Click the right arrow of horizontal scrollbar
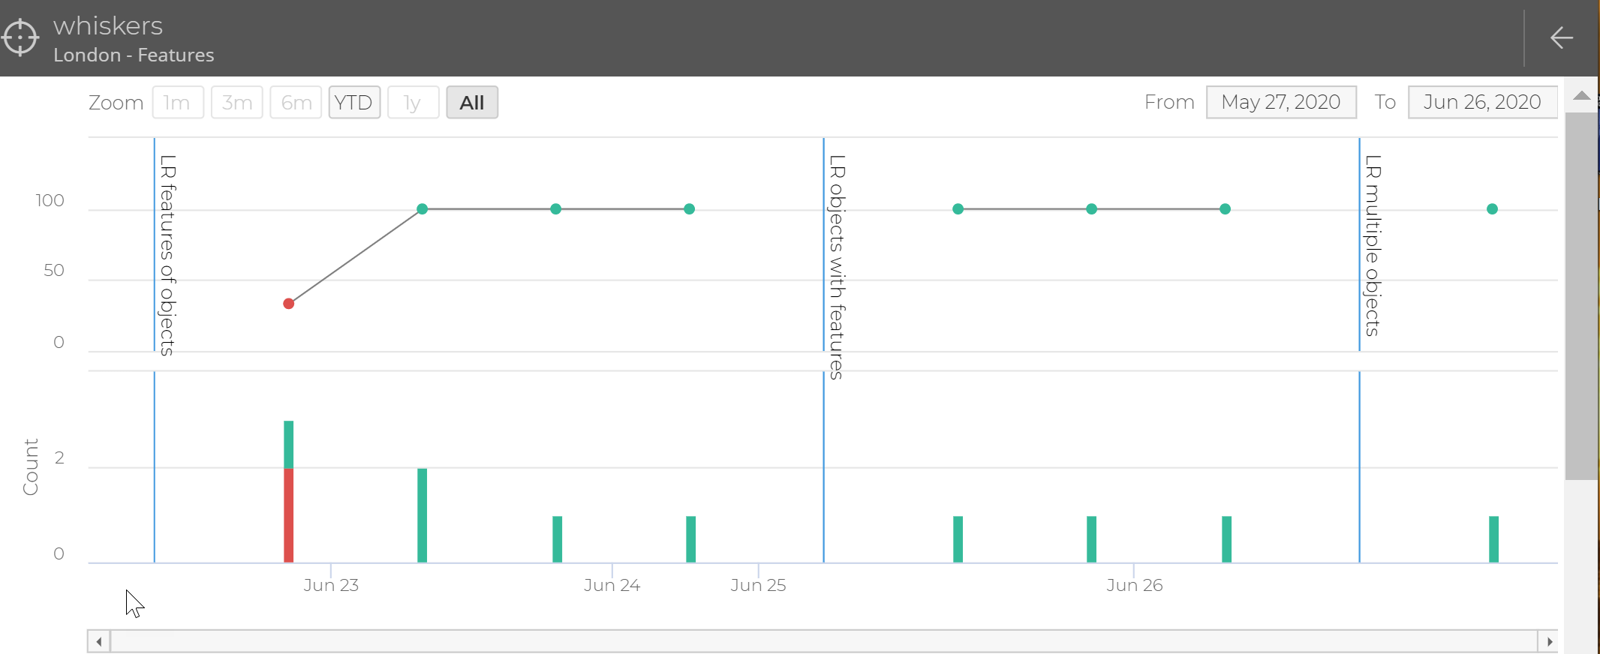 click(1549, 641)
